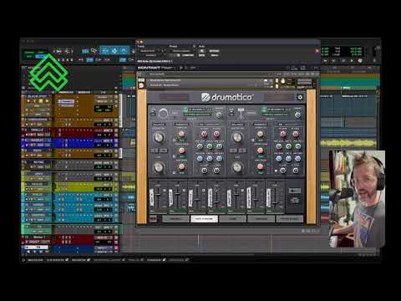This screenshot has width=401, height=301.
Task: Click the bottom orange knob in snare section
Action: (x=181, y=167)
